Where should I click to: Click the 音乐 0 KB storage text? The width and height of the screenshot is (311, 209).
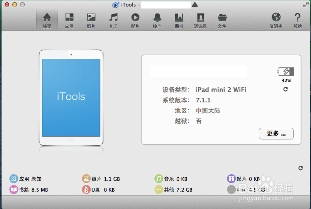[x=176, y=179]
